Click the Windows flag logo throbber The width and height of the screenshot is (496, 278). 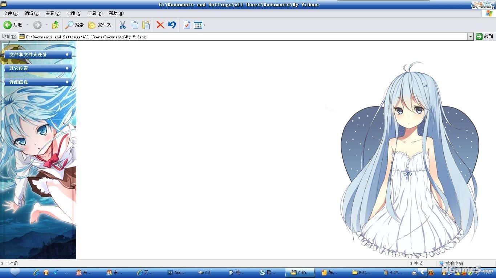[489, 13]
